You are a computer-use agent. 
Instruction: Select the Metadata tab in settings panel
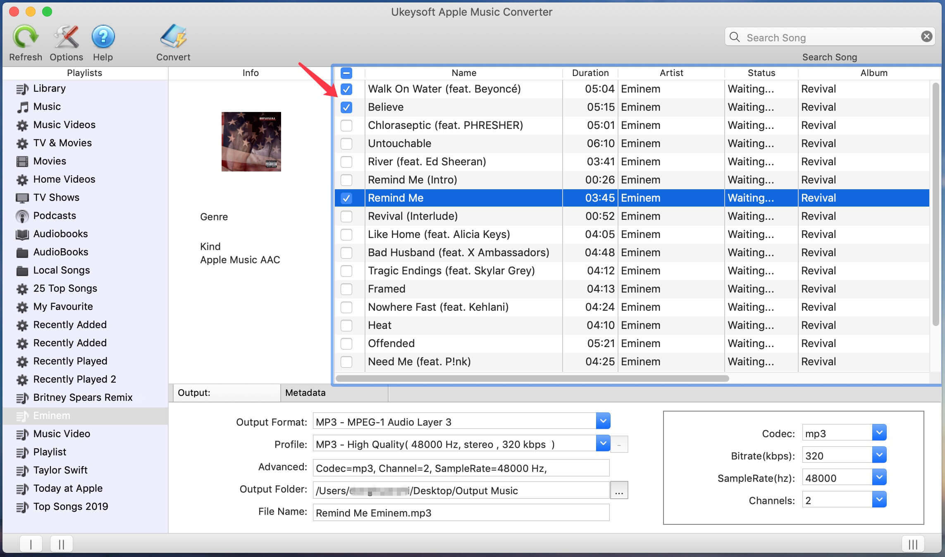(x=305, y=393)
